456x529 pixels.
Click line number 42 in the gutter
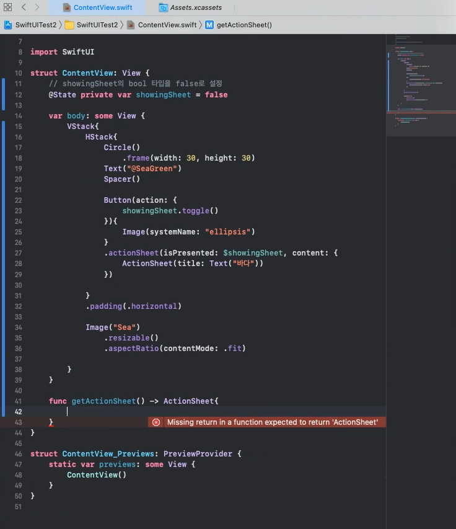[18, 412]
